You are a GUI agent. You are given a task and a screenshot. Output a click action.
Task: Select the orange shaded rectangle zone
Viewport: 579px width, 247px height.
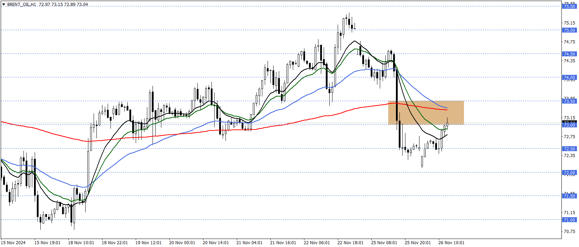pyautogui.click(x=426, y=113)
